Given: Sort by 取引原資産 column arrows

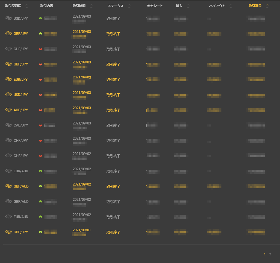Looking at the screenshot, I should pos(27,6).
